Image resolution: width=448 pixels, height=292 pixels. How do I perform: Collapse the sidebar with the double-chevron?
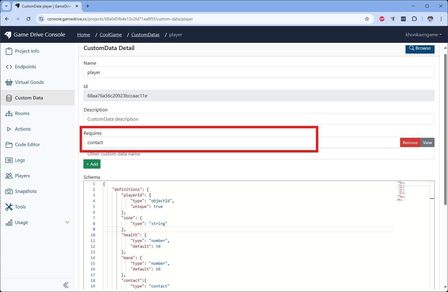click(66, 285)
